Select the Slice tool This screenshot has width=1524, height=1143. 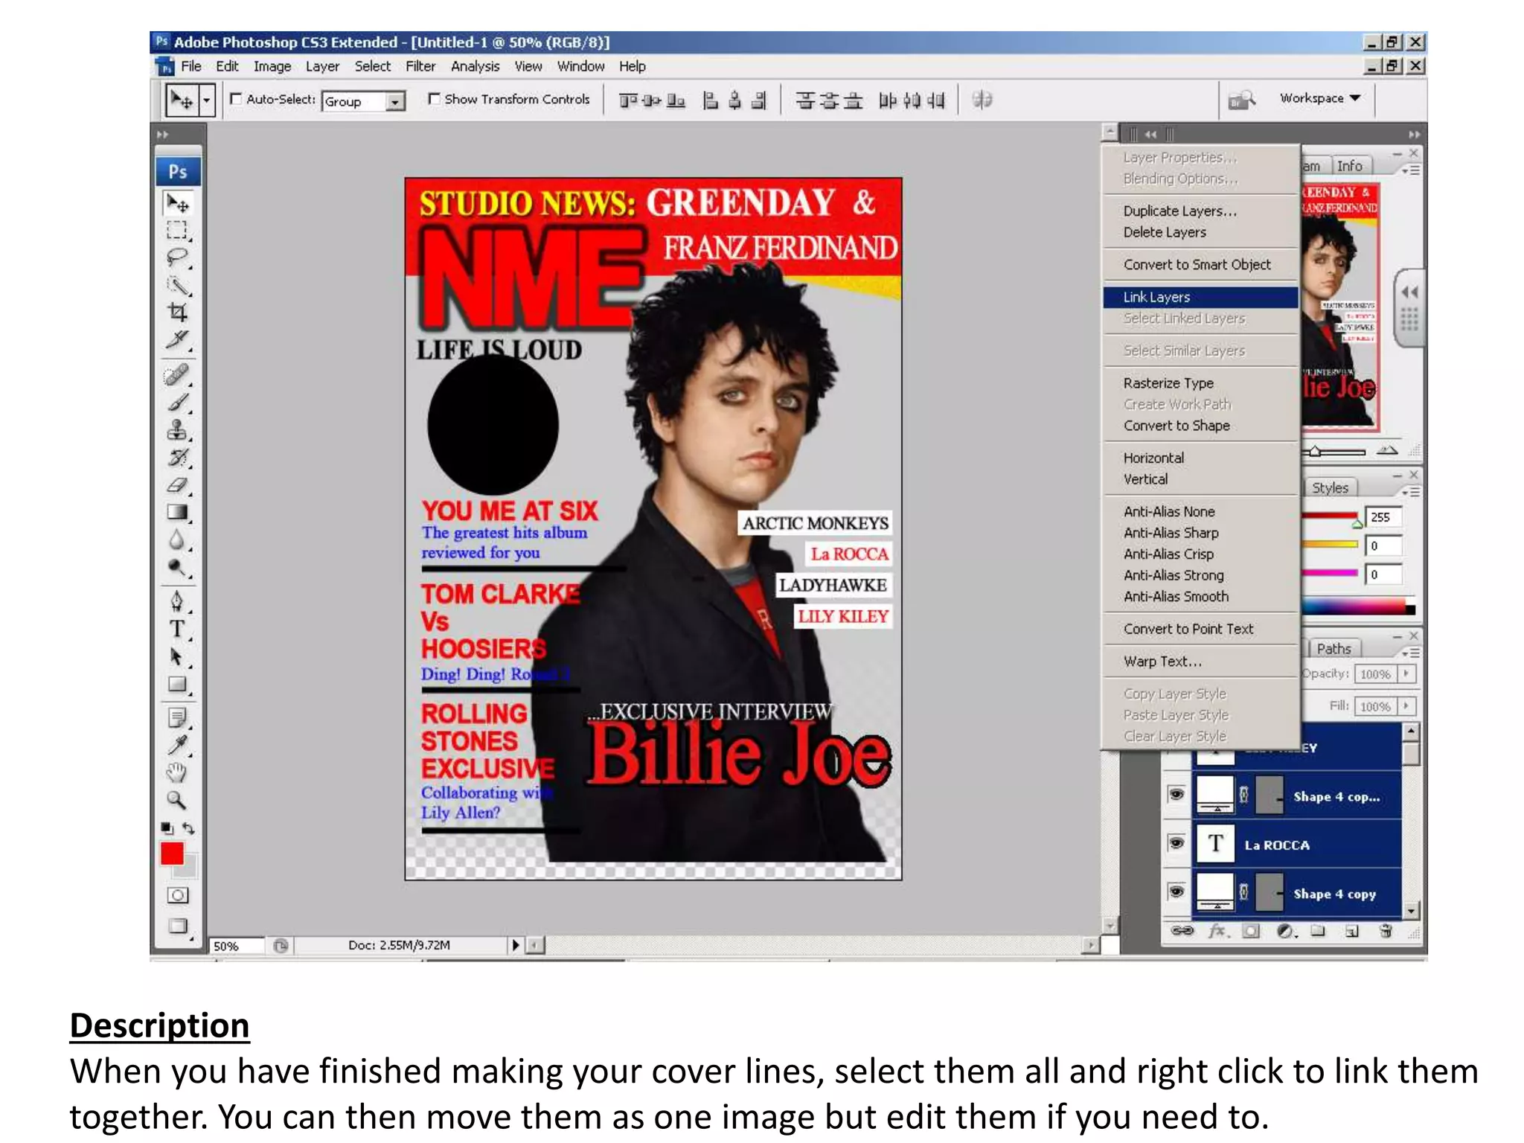tap(178, 340)
